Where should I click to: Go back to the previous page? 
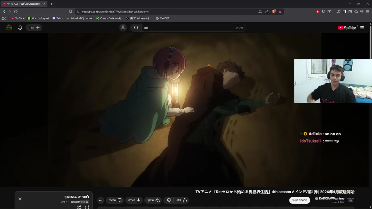pos(4,12)
